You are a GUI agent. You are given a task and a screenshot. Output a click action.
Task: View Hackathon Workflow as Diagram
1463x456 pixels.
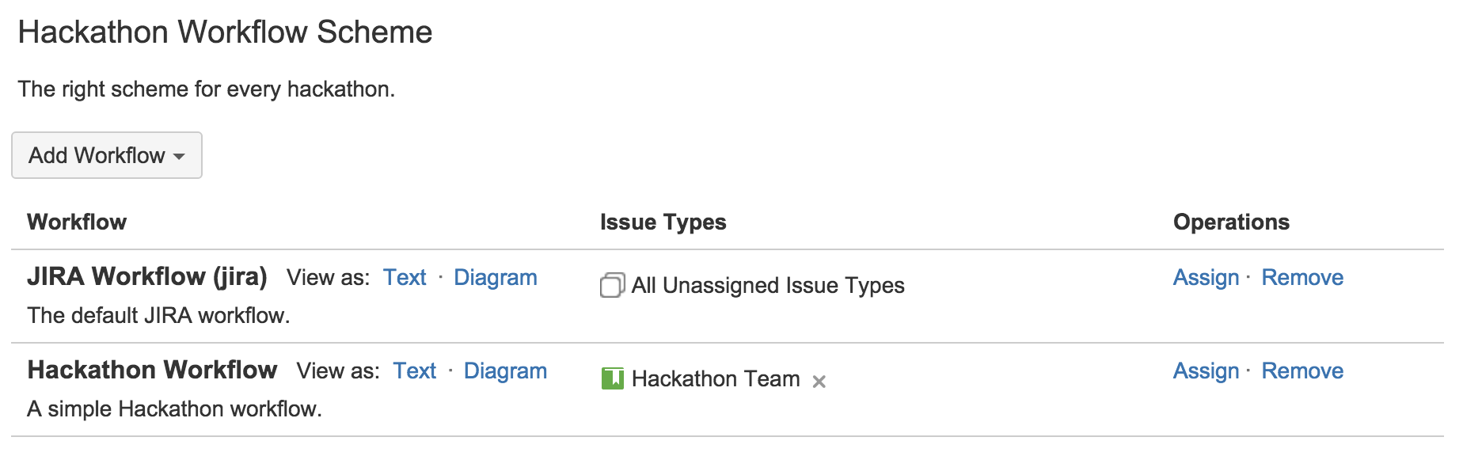505,370
